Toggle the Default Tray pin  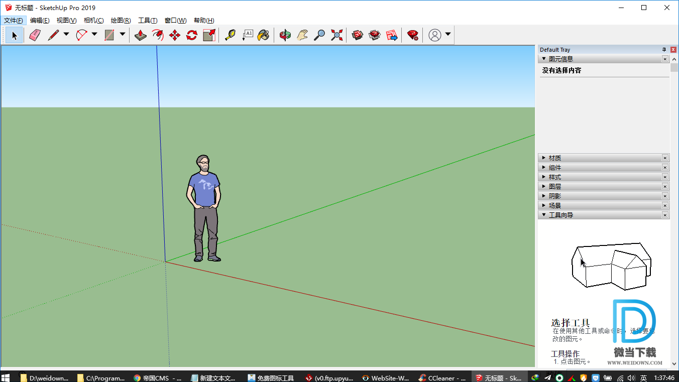(664, 50)
